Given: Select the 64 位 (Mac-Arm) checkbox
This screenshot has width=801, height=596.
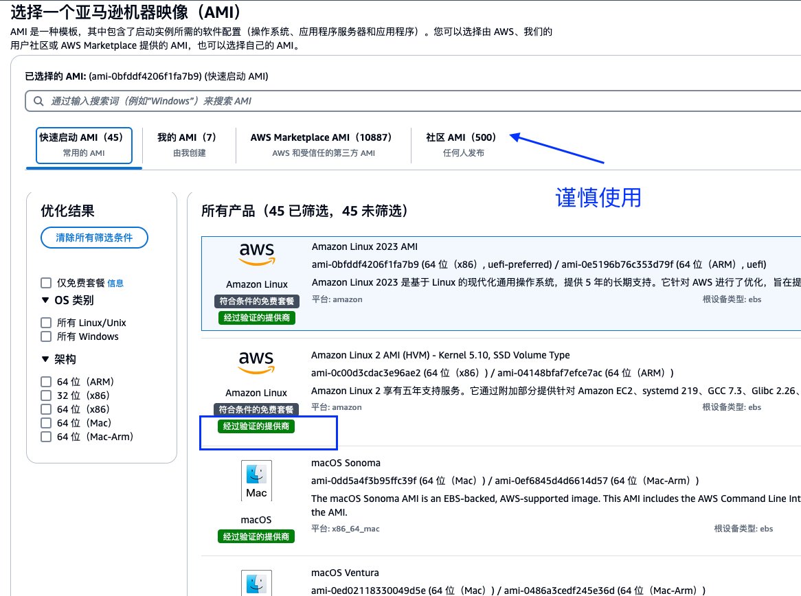Looking at the screenshot, I should [x=45, y=436].
